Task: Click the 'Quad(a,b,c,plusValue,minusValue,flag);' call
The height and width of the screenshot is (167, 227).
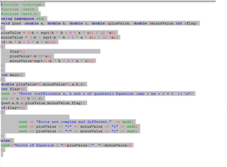Action: click(43, 103)
